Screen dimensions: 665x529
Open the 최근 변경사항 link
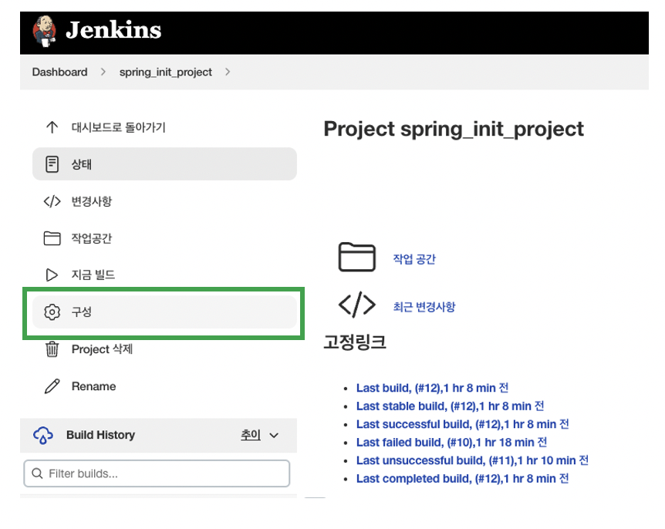(424, 306)
